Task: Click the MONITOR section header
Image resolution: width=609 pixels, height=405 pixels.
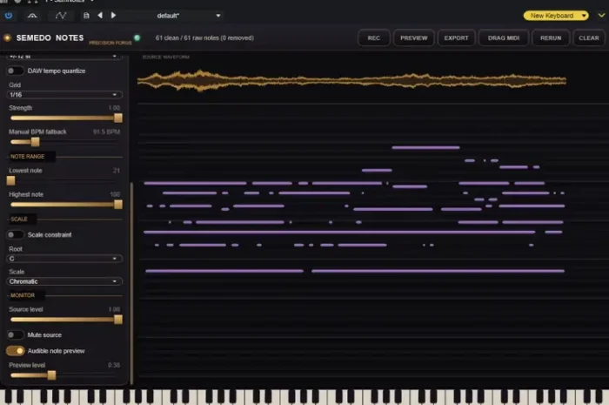Action: pos(23,295)
